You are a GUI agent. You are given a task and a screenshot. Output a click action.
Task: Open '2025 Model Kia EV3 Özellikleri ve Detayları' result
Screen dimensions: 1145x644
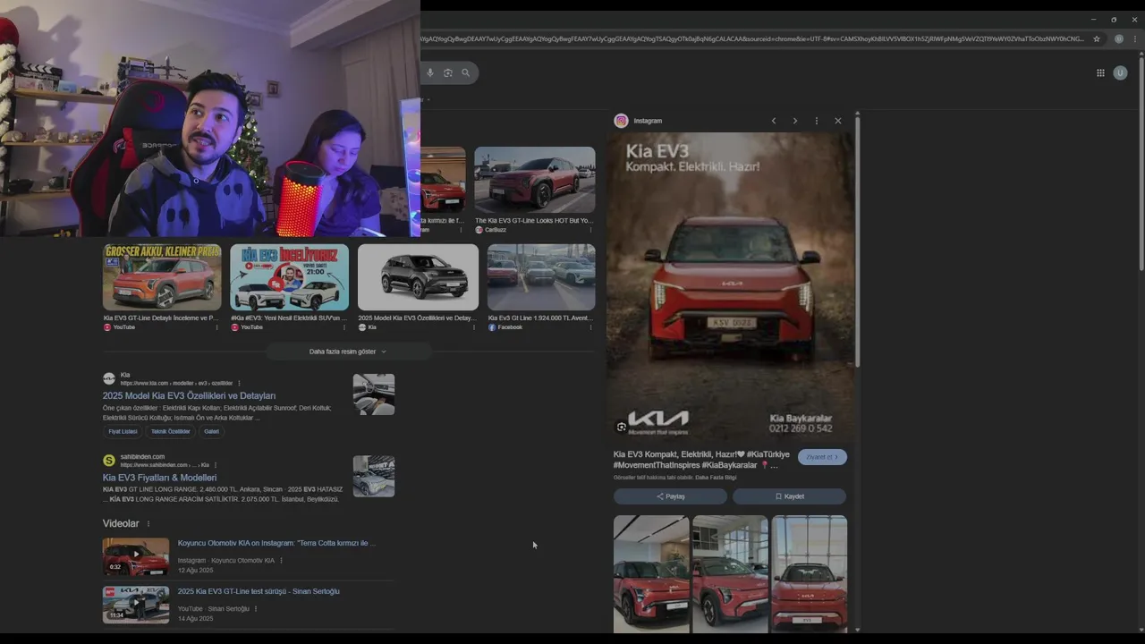coord(189,395)
